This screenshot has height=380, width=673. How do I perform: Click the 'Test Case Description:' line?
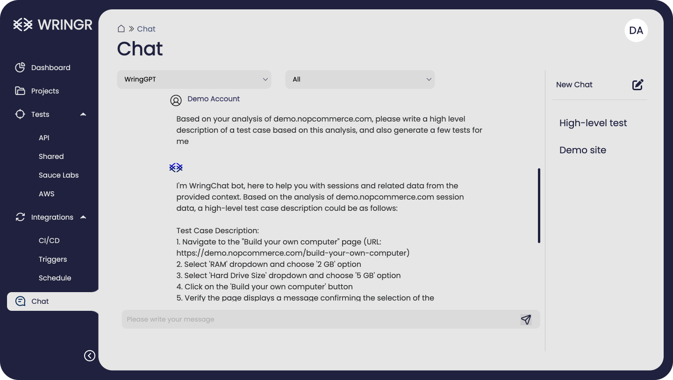pyautogui.click(x=218, y=230)
